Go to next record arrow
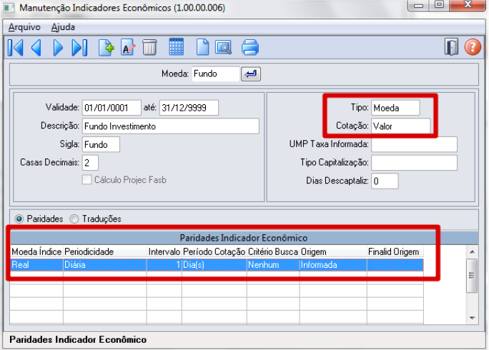The image size is (489, 350). tap(58, 48)
